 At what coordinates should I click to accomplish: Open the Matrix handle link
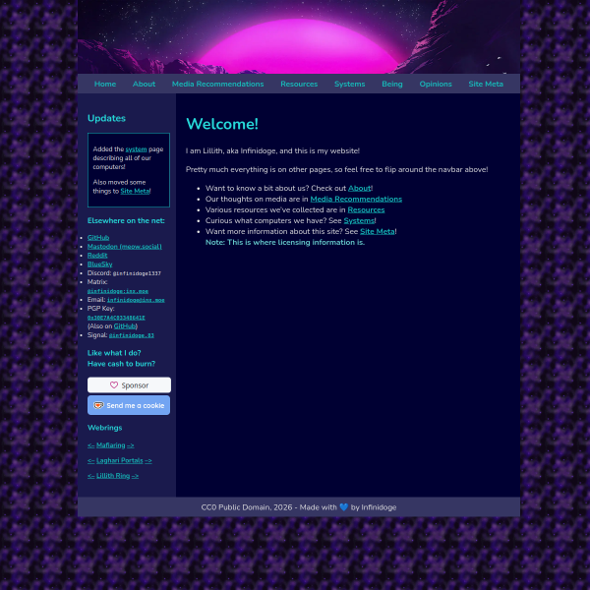118,291
